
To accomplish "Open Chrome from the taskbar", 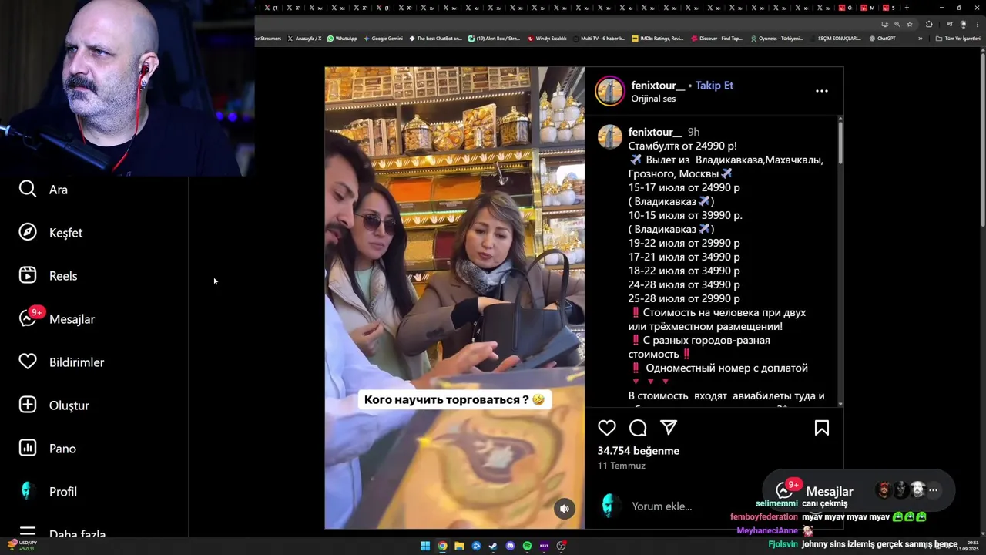I will 442,546.
